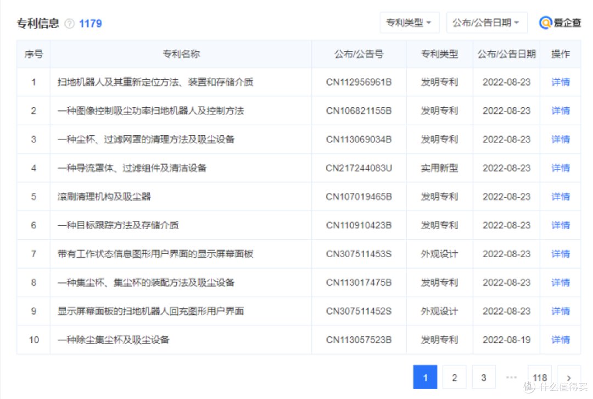The height and width of the screenshot is (399, 593).
Task: Click publication number CN113069034B
Action: 359,140
